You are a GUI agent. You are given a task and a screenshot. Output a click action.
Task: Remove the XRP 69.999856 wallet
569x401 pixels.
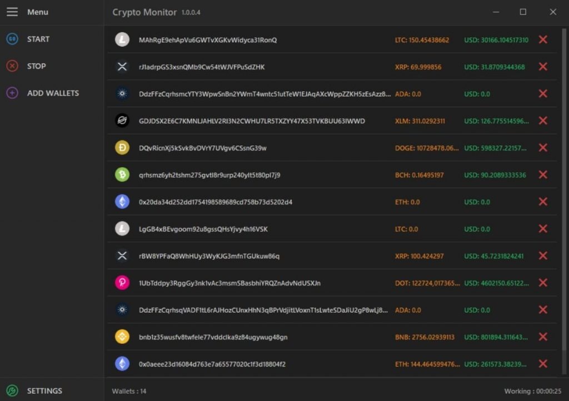[x=543, y=67]
